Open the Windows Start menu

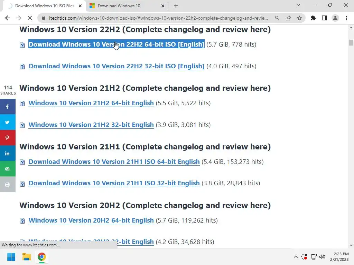tap(11, 257)
